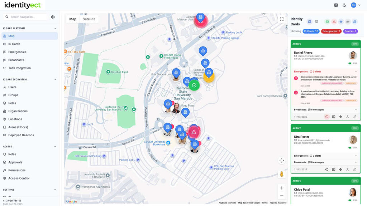Expand Kira Porter's Emergencies section
Image resolution: width=367 pixels, height=206 pixels.
point(356,156)
